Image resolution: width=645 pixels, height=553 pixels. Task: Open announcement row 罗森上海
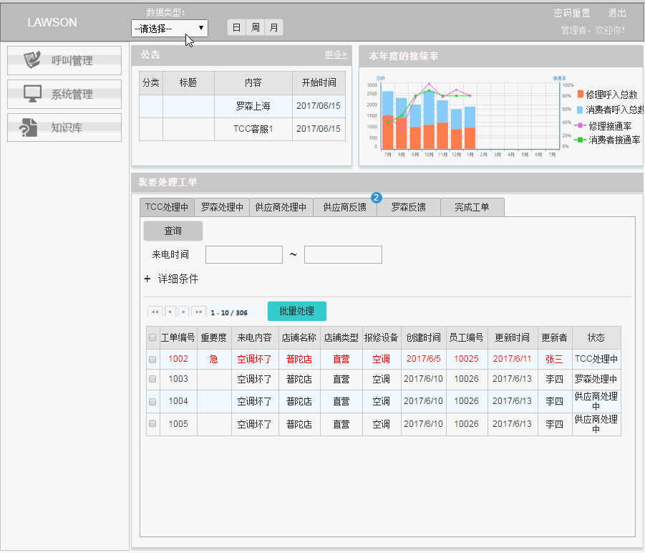(x=242, y=106)
